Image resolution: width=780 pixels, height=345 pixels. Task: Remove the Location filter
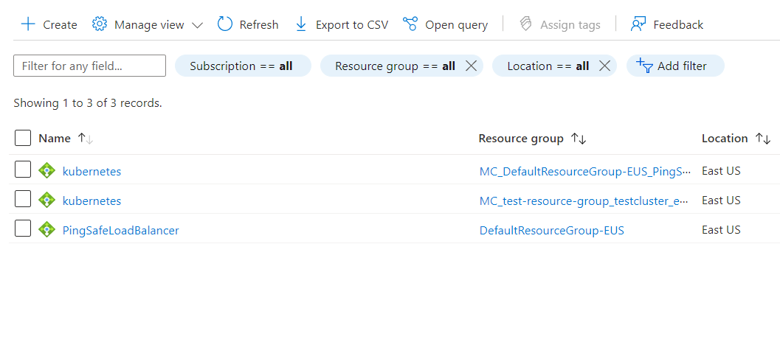(604, 66)
